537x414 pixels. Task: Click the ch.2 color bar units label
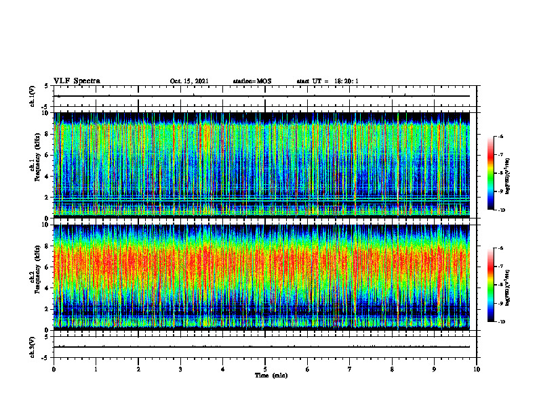[509, 287]
